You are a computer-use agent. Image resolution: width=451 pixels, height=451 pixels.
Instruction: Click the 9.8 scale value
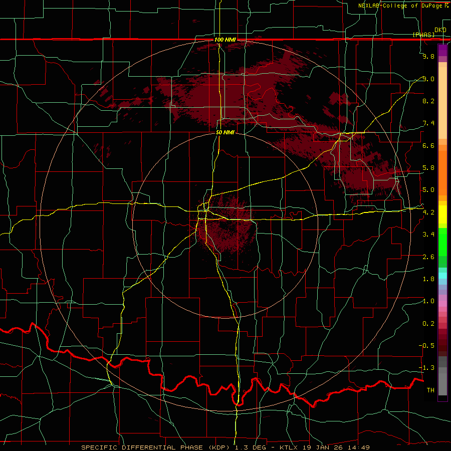[x=428, y=56]
